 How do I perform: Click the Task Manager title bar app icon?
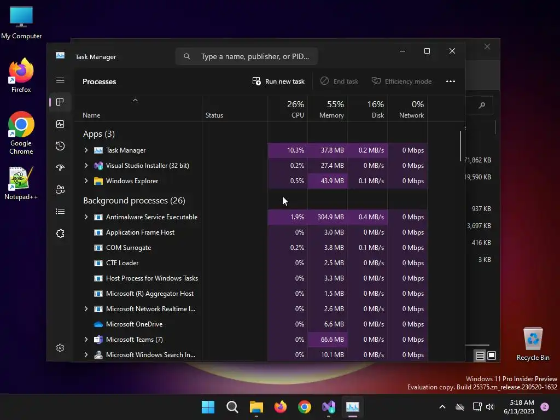click(x=60, y=55)
